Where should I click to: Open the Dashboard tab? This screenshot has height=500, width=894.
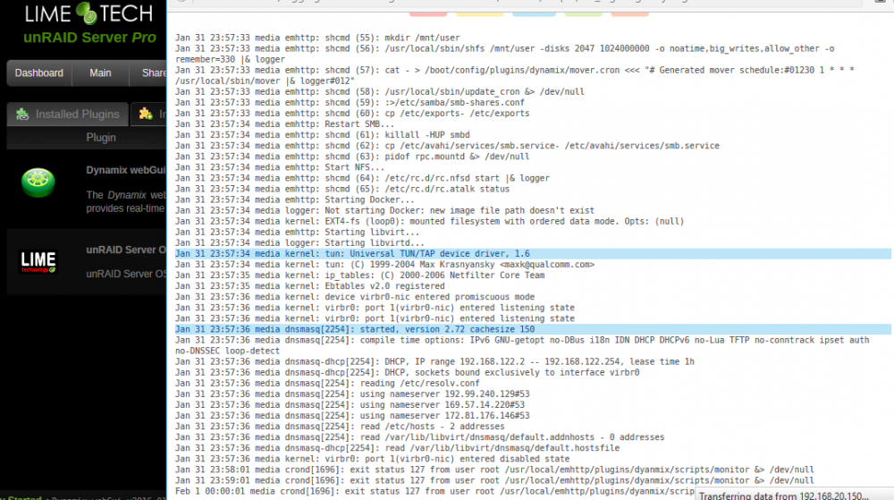[x=38, y=73]
